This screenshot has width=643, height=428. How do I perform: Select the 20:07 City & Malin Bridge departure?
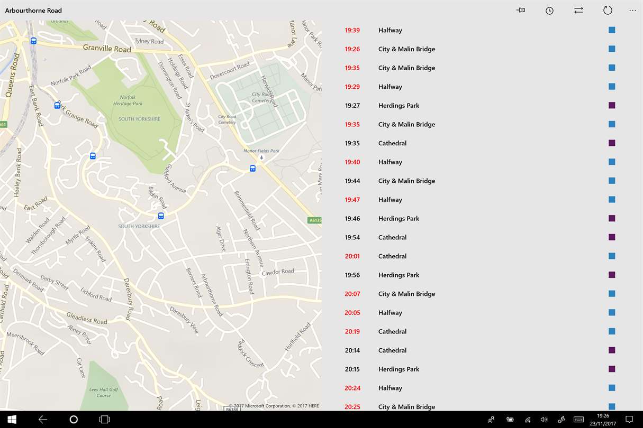point(482,294)
